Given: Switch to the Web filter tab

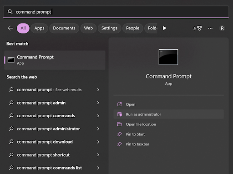Looking at the screenshot, I should pyautogui.click(x=88, y=28).
